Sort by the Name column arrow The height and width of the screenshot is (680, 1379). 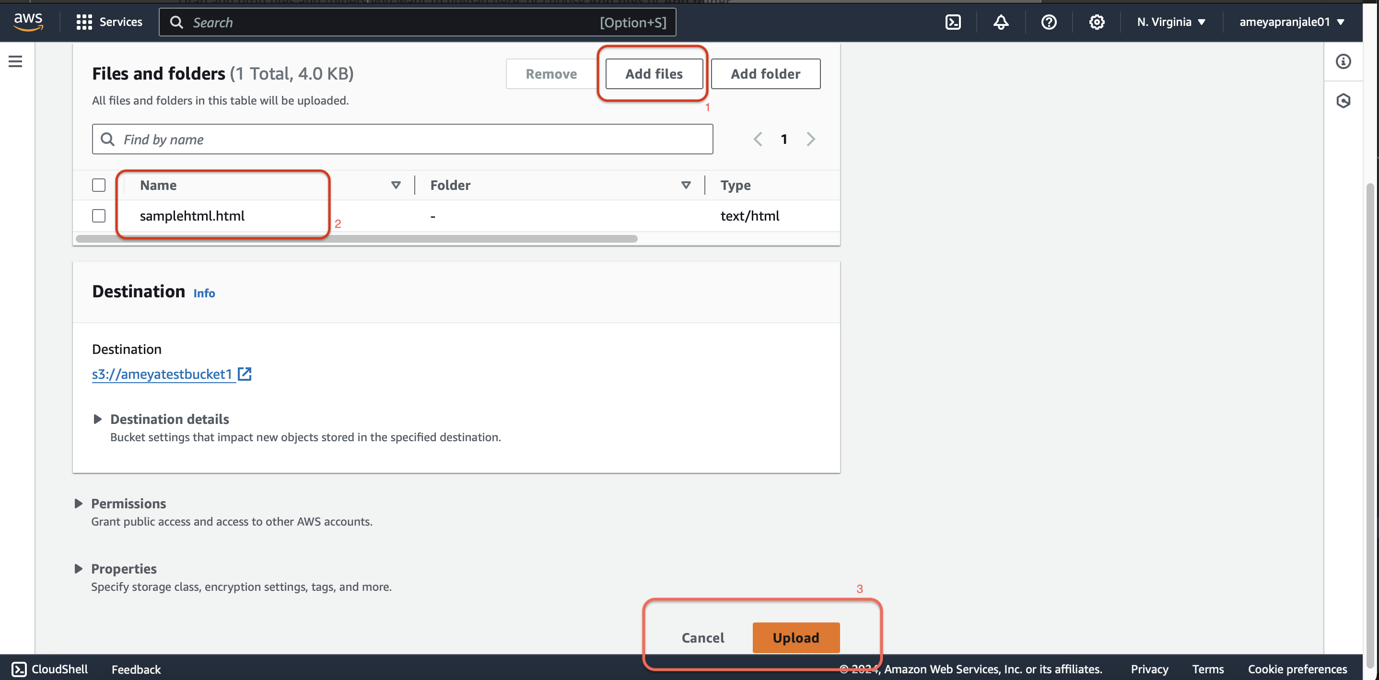coord(396,185)
